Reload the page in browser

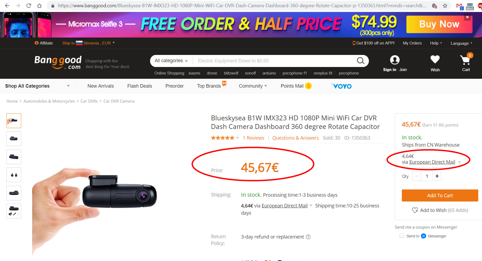[x=29, y=6]
